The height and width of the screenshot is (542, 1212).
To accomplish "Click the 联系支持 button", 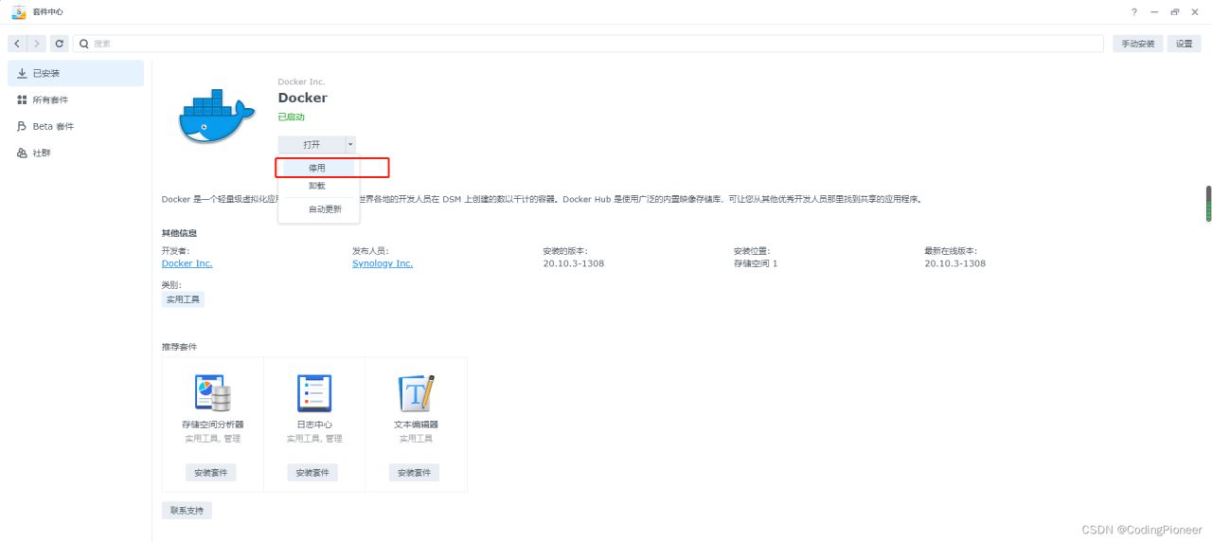I will pyautogui.click(x=187, y=511).
